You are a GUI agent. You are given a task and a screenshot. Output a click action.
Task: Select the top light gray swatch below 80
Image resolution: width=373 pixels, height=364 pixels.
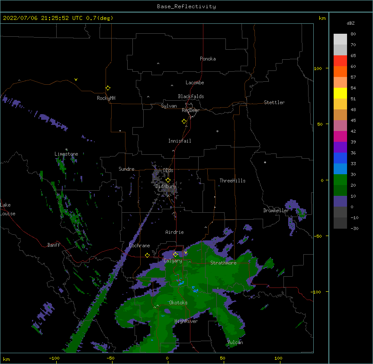coord(340,39)
